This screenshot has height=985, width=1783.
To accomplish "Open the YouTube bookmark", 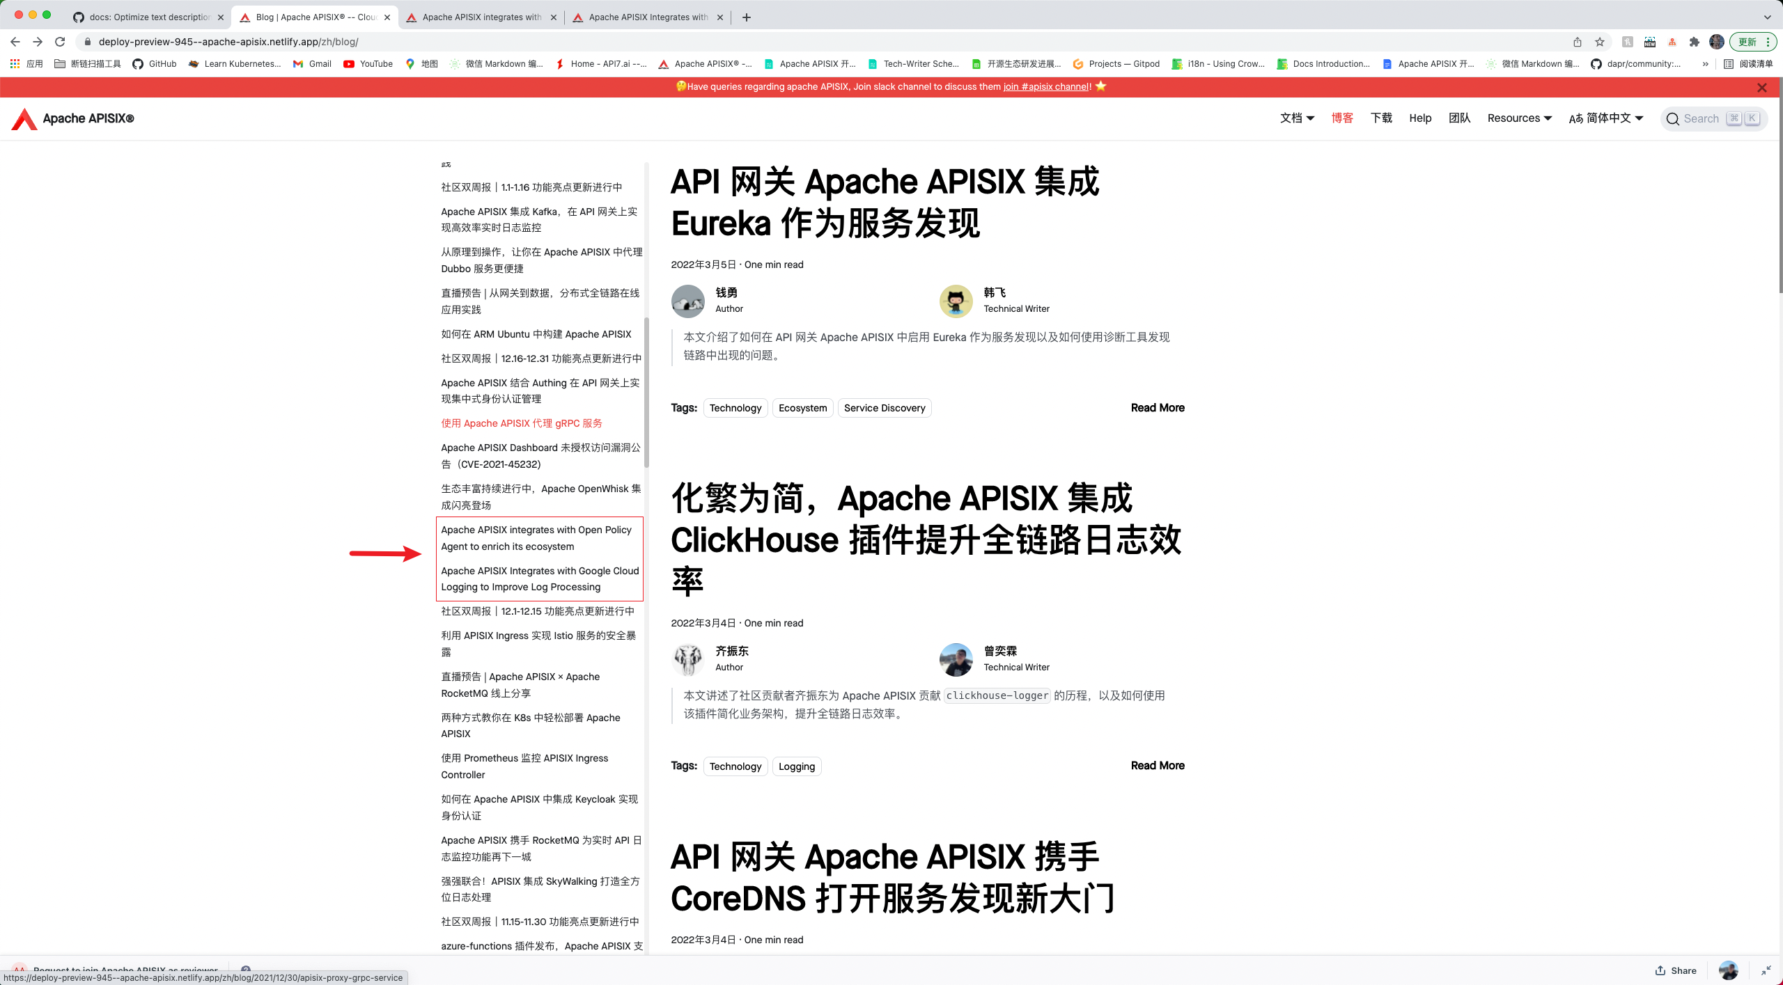I will (368, 64).
